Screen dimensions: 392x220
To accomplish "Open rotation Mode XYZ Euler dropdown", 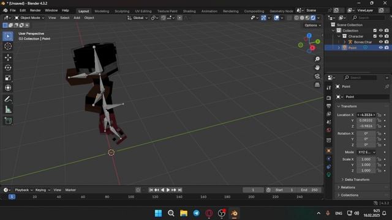I will 366,152.
